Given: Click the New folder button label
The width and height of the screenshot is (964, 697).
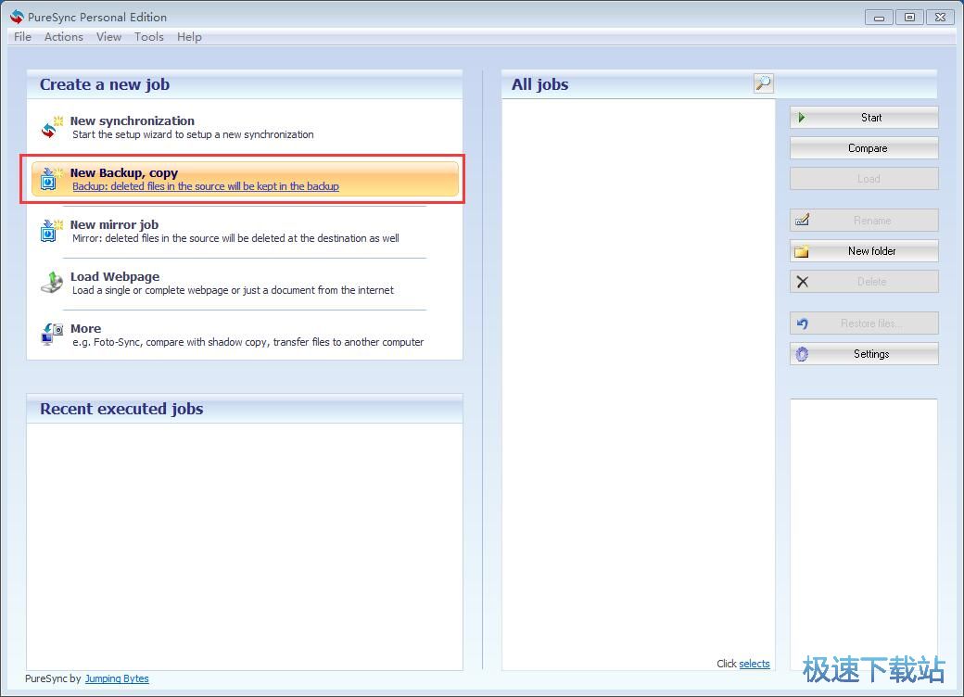Looking at the screenshot, I should pos(872,251).
